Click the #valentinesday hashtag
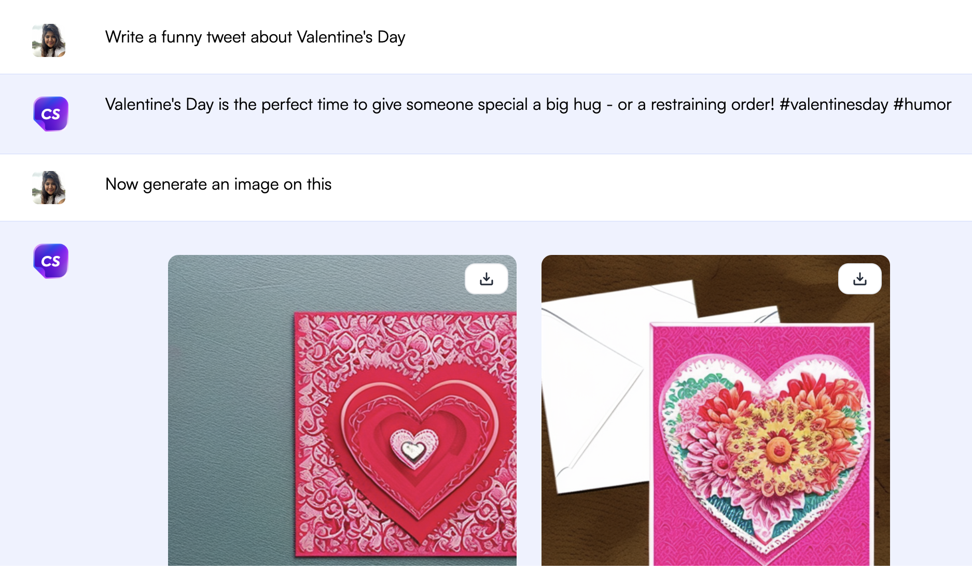 (x=834, y=105)
